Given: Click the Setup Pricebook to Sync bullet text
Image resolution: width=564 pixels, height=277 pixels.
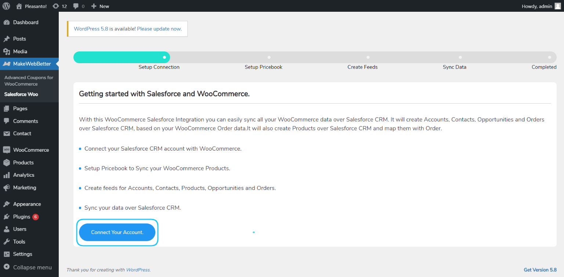Looking at the screenshot, I should 157,168.
